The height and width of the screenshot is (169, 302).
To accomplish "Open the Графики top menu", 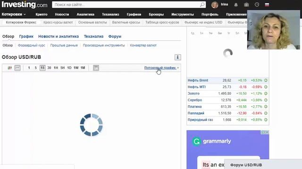I will [x=134, y=15].
